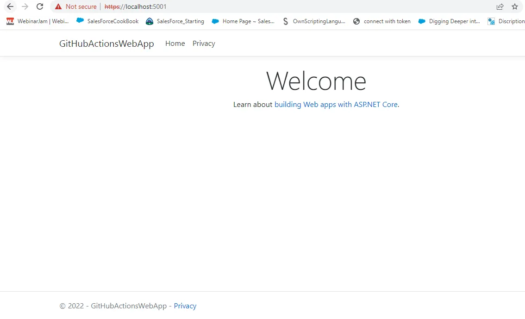The height and width of the screenshot is (319, 525).
Task: Click the back navigation arrow
Action: point(10,6)
